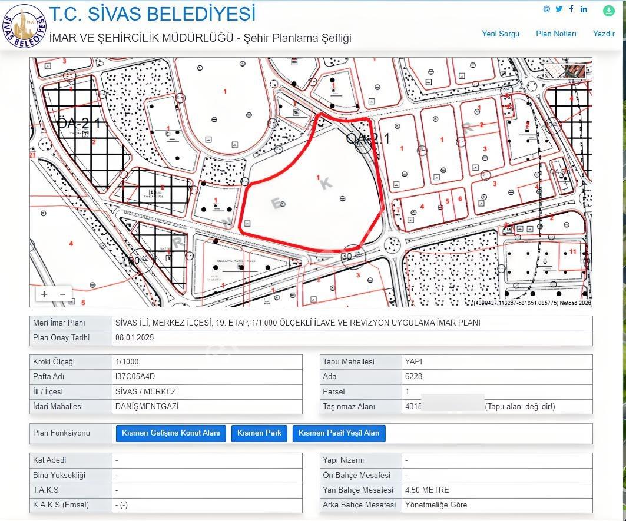Select plan approval date 08.01.2025
The height and width of the screenshot is (521, 626).
tap(134, 337)
